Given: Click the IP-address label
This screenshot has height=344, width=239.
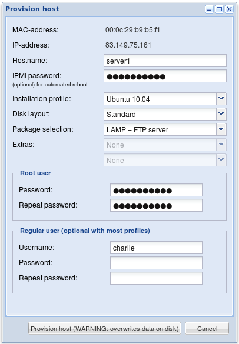Looking at the screenshot, I should coord(31,45).
